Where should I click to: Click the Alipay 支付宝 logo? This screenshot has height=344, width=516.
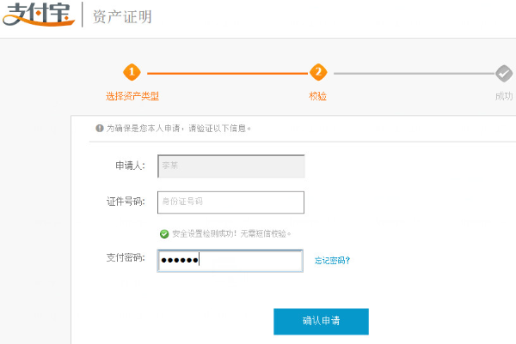[x=38, y=15]
